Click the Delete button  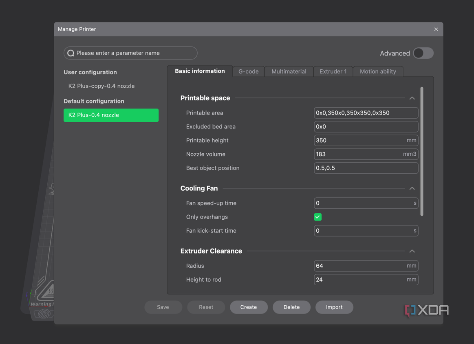click(291, 307)
